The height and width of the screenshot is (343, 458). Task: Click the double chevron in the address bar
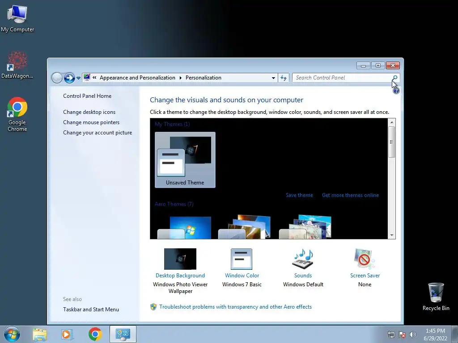[94, 78]
